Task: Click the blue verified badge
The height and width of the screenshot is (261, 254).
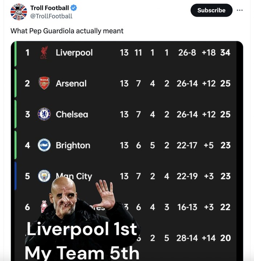Action: (74, 8)
